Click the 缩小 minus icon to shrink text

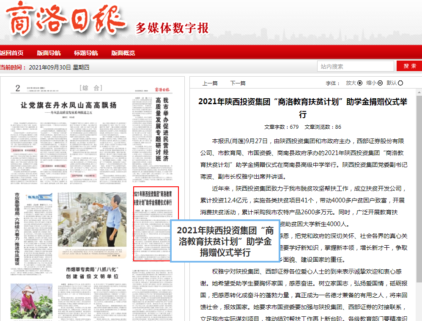[x=380, y=83]
